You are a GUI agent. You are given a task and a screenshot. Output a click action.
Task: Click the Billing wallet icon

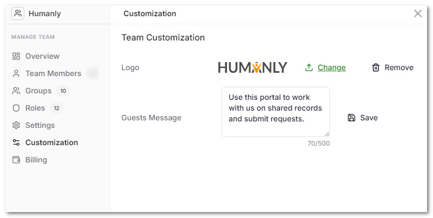point(16,160)
